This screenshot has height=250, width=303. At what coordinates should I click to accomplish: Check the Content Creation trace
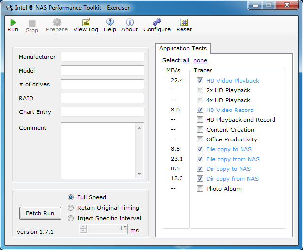(200, 130)
